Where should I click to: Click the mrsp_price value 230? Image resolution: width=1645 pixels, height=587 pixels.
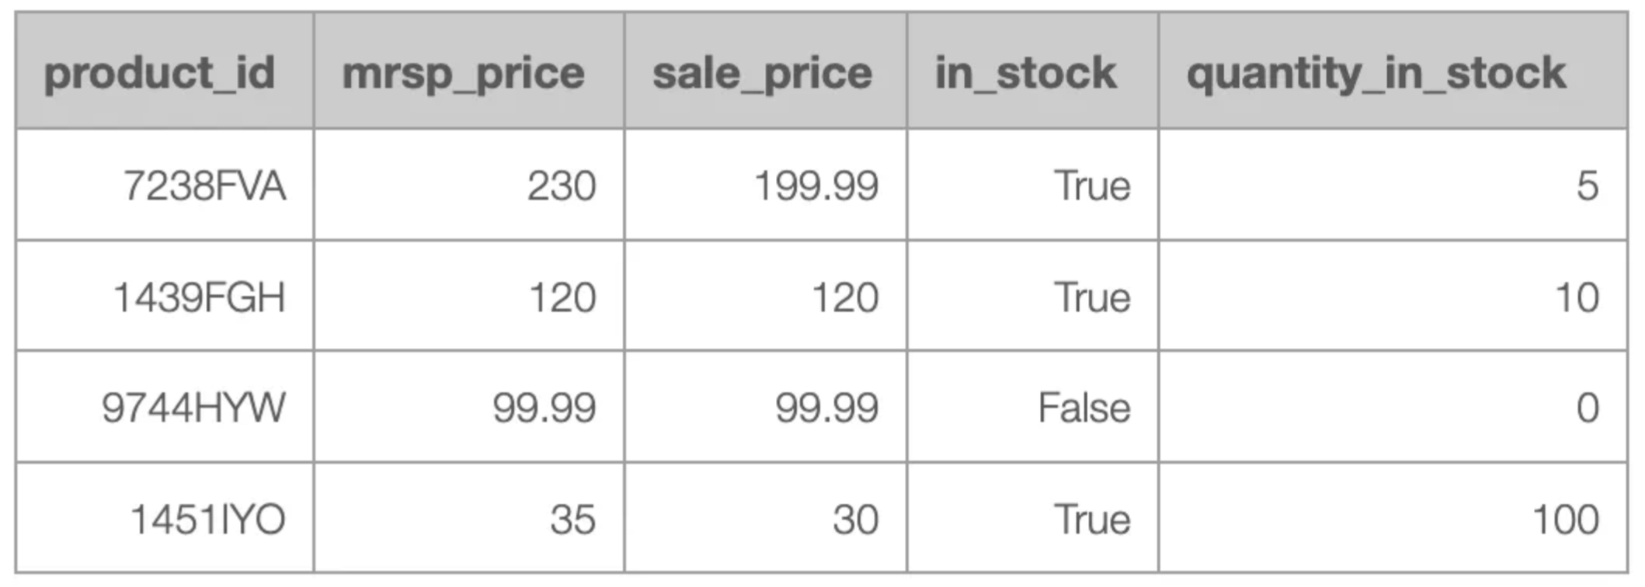(x=562, y=186)
